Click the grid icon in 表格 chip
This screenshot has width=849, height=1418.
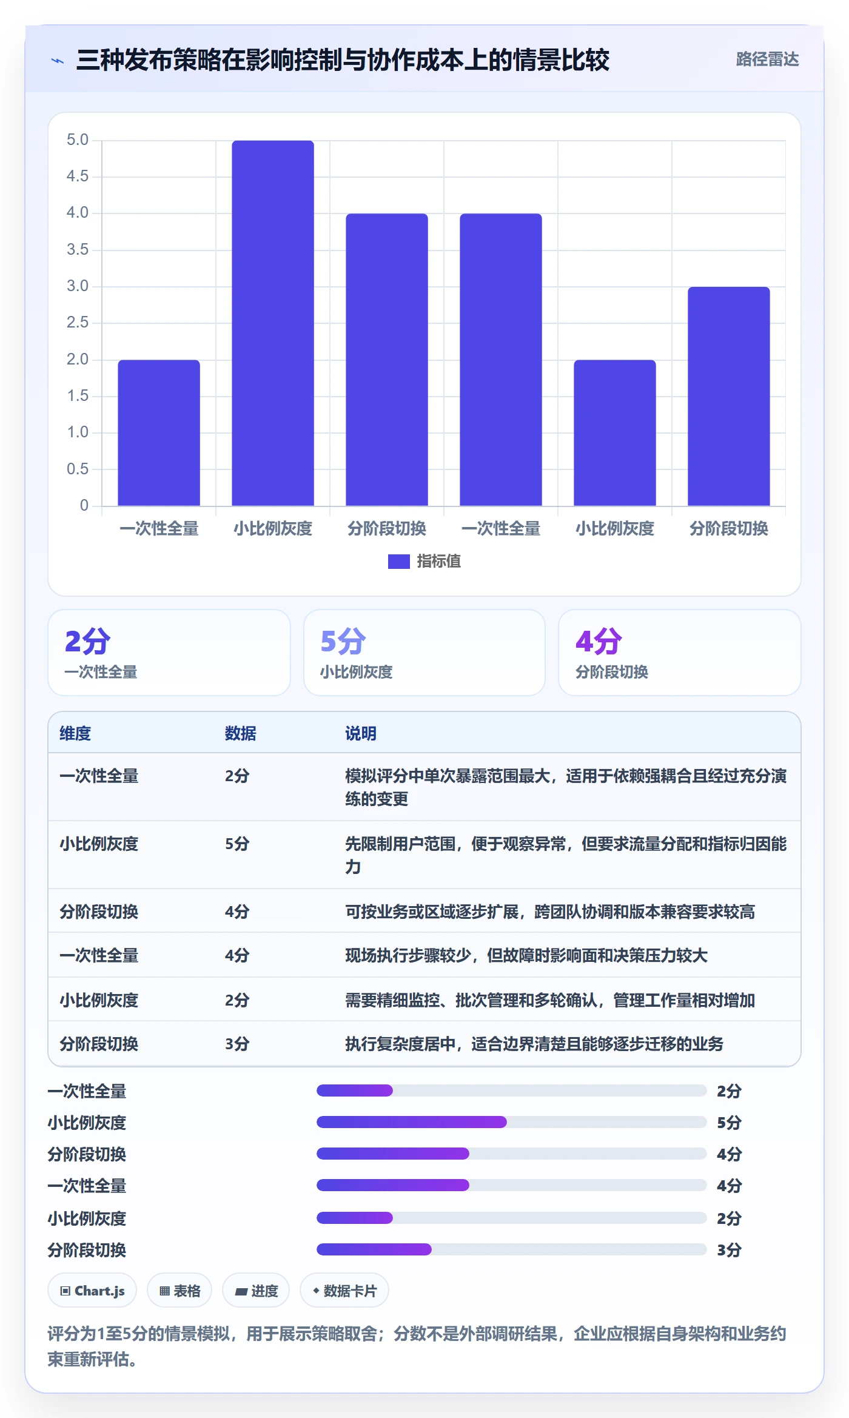164,1291
